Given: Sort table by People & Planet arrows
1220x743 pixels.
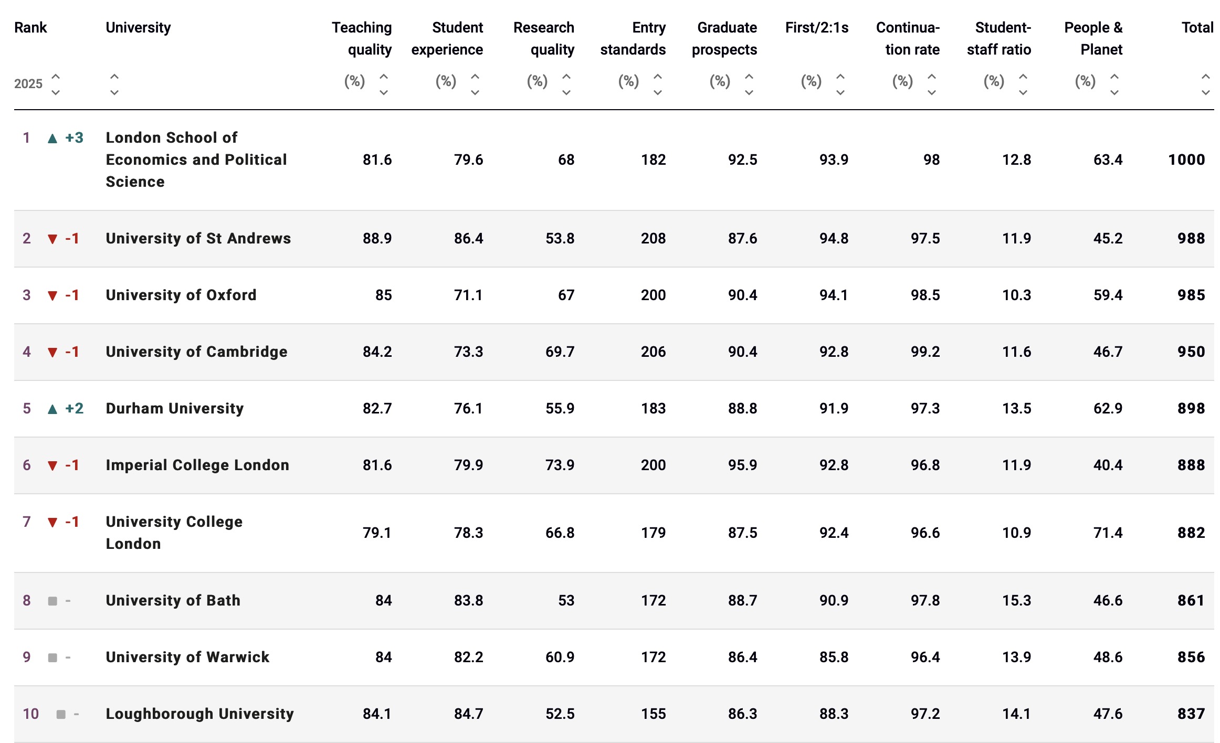Looking at the screenshot, I should point(1114,84).
